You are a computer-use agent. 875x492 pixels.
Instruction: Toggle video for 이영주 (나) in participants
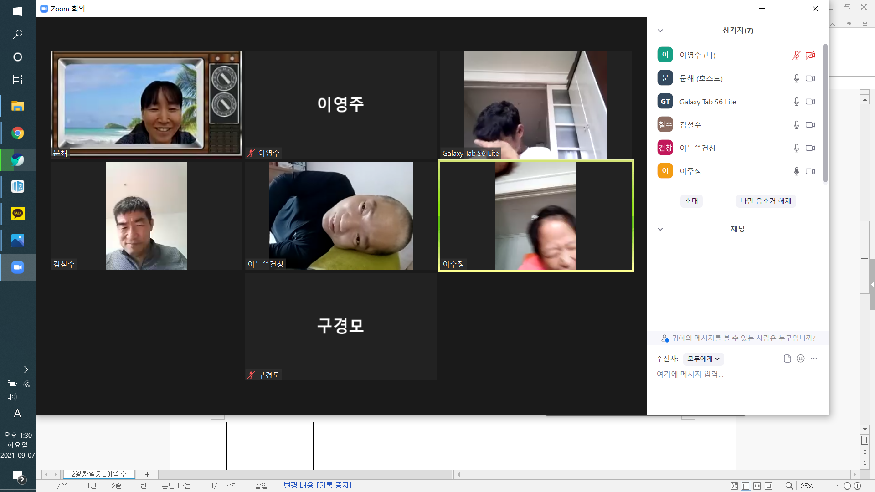pos(810,55)
